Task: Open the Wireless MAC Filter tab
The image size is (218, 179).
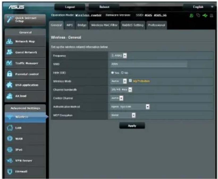Action: coord(104,25)
